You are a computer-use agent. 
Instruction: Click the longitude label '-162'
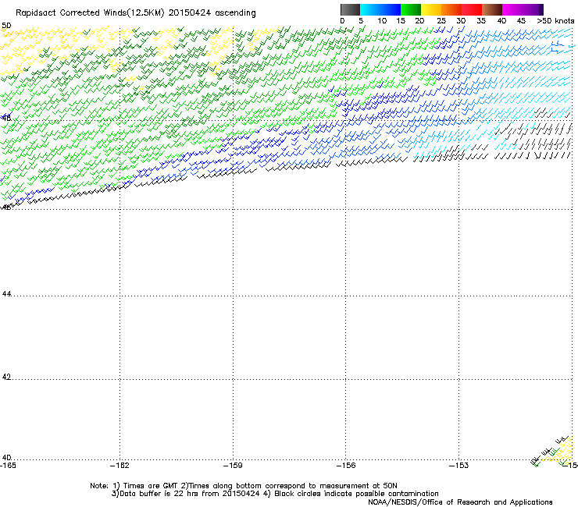coord(120,466)
